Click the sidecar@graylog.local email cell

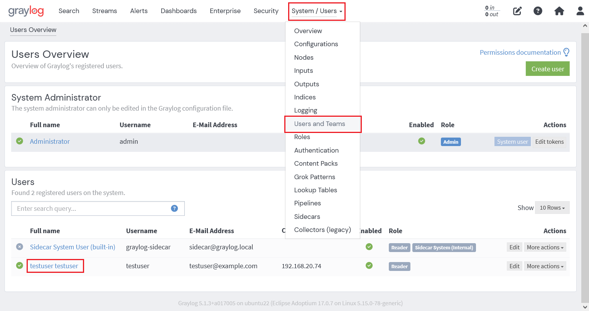pyautogui.click(x=221, y=247)
